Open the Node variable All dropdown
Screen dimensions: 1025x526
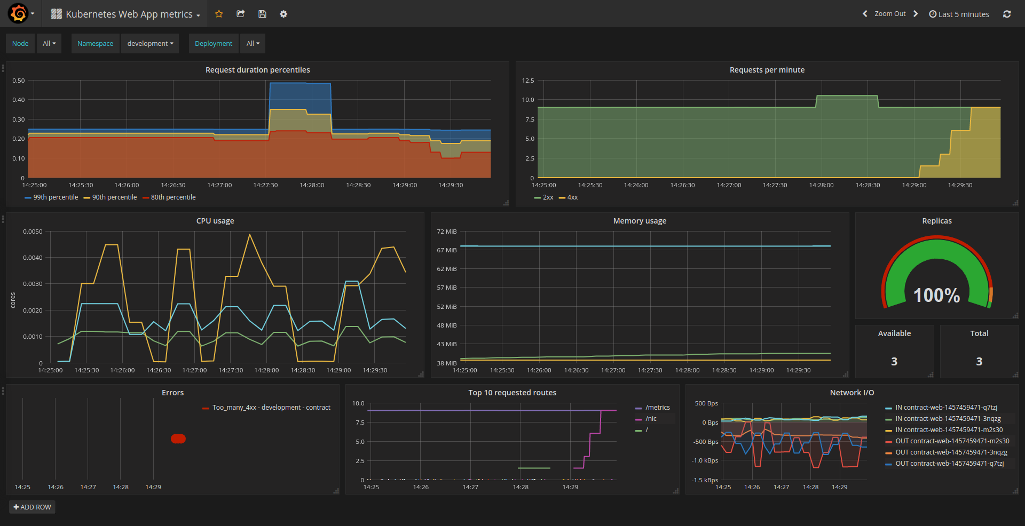(49, 44)
